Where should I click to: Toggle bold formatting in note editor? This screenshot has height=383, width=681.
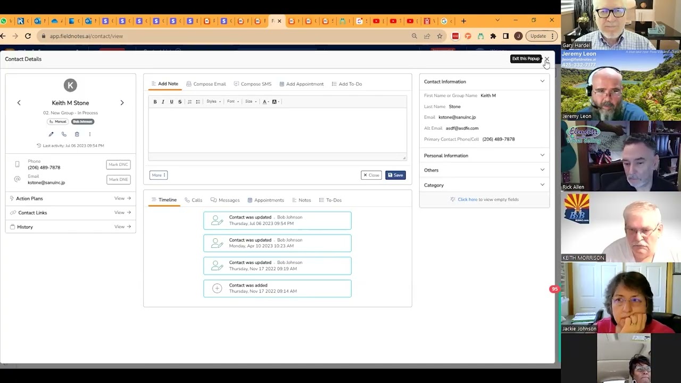point(155,102)
